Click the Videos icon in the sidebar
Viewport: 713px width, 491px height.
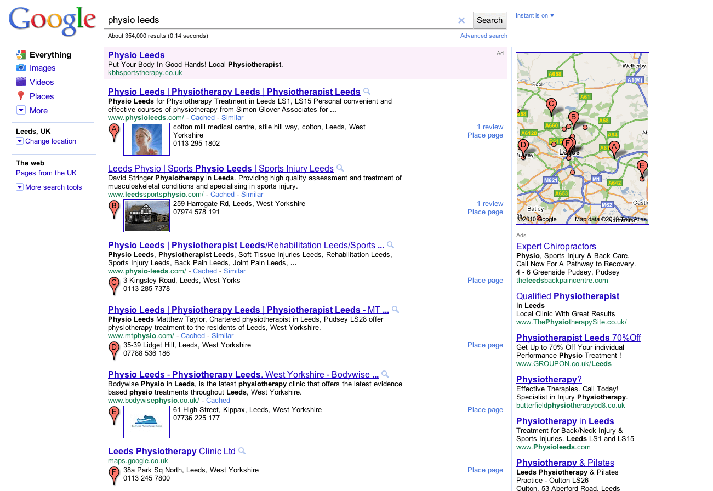[x=21, y=82]
